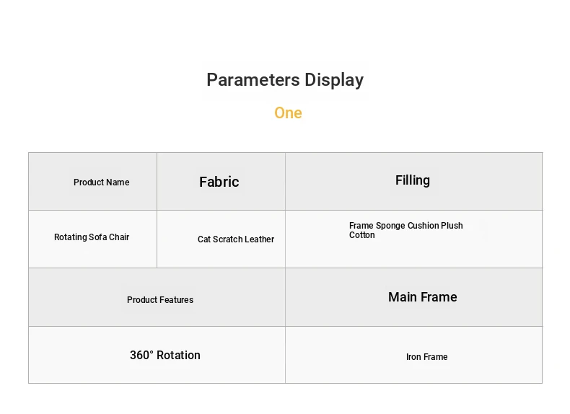Click the Product Name header cell
This screenshot has height=414, width=570.
tap(92, 181)
